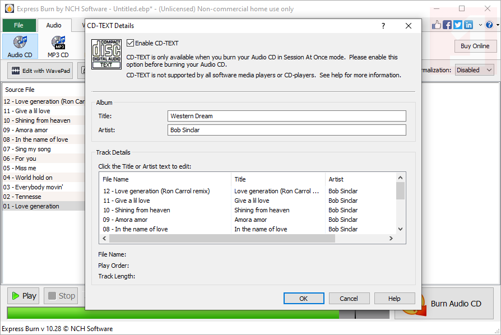Open the blue help question icon

489,25
